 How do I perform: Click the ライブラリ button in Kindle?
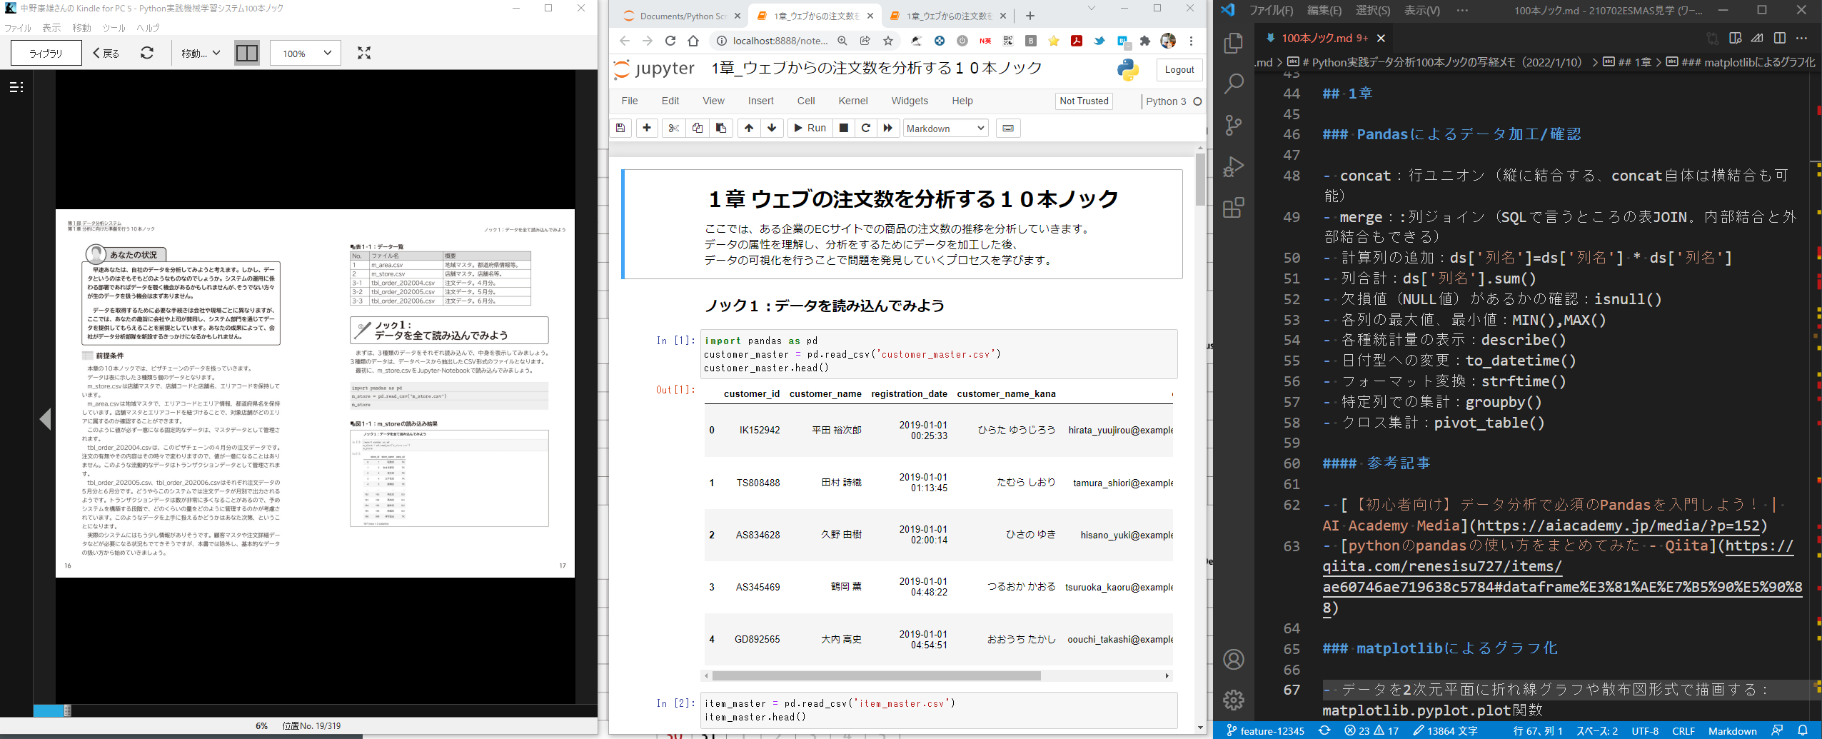coord(46,53)
